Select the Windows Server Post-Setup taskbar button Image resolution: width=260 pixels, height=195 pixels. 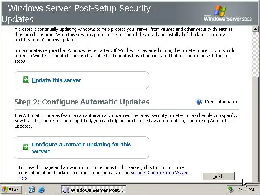93,190
